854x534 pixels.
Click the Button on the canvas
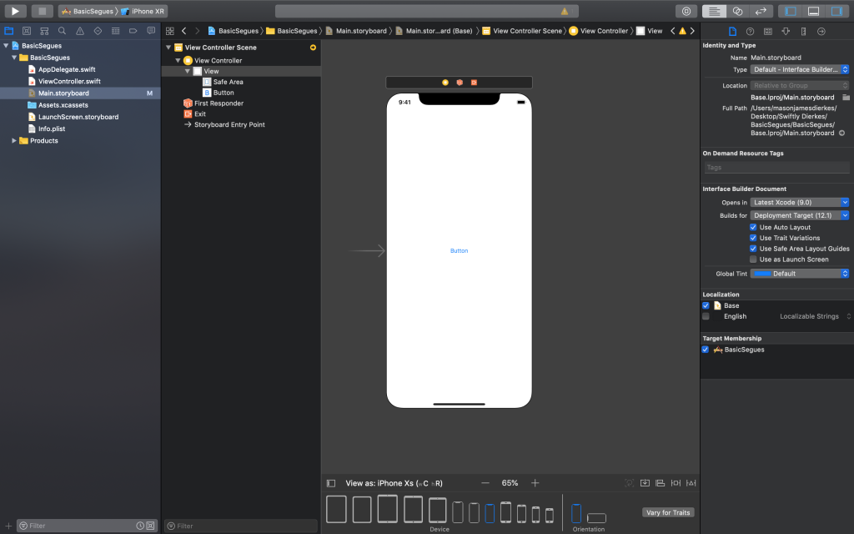pos(460,250)
